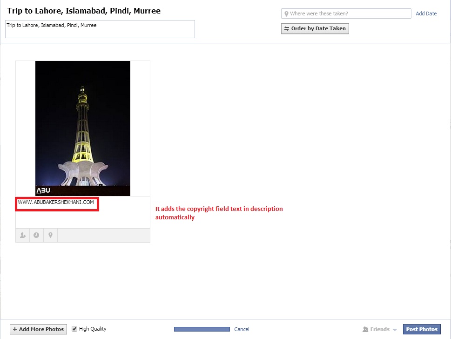The width and height of the screenshot is (451, 339).
Task: Click the photo caption WWW.ABUBAKERSHEKHANI.COM
Action: 56,202
